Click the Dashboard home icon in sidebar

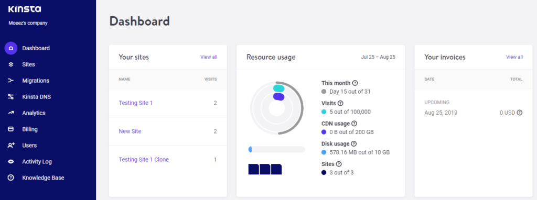[x=10, y=48]
